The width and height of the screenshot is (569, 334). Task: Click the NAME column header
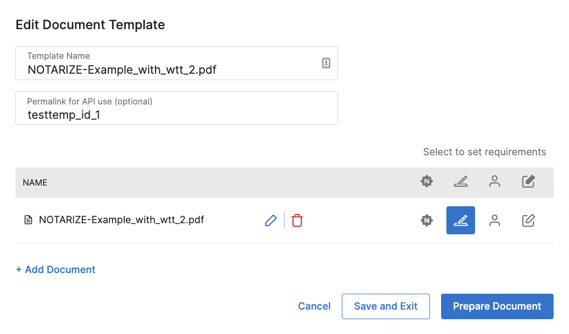[x=35, y=182]
